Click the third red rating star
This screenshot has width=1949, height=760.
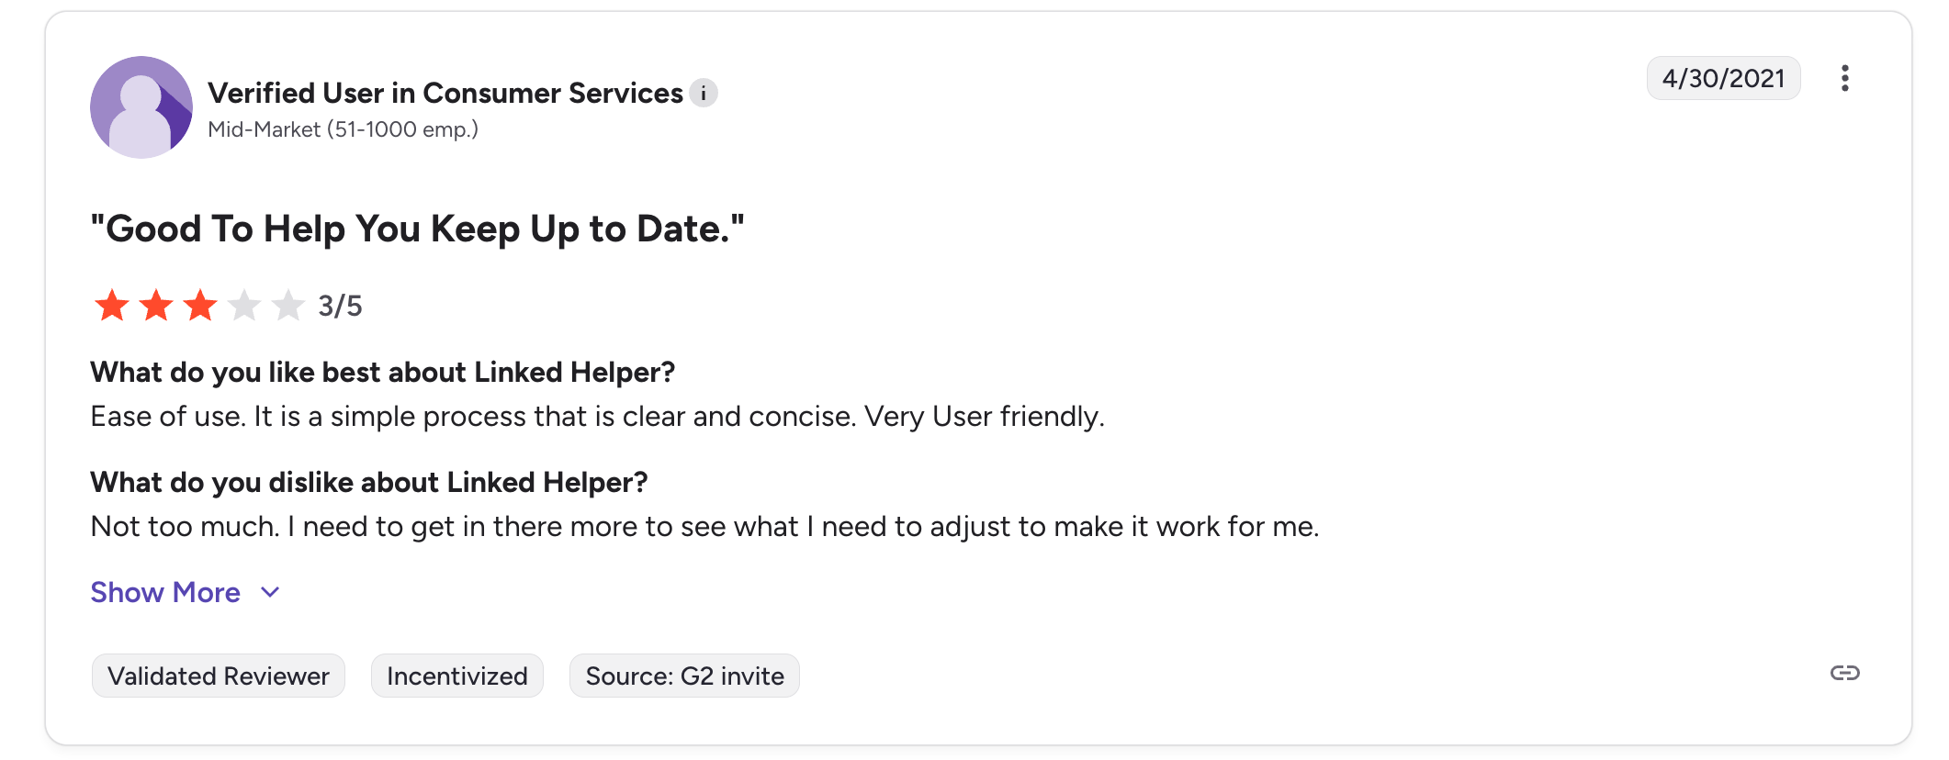coord(200,306)
